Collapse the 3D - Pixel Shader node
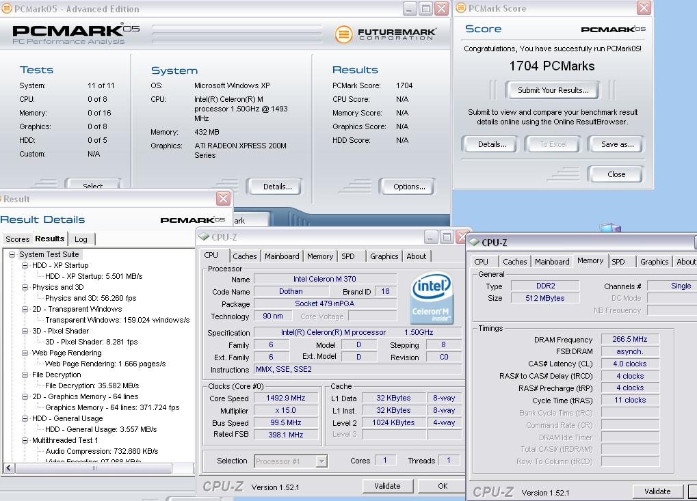Image resolution: width=697 pixels, height=501 pixels. tap(25, 331)
